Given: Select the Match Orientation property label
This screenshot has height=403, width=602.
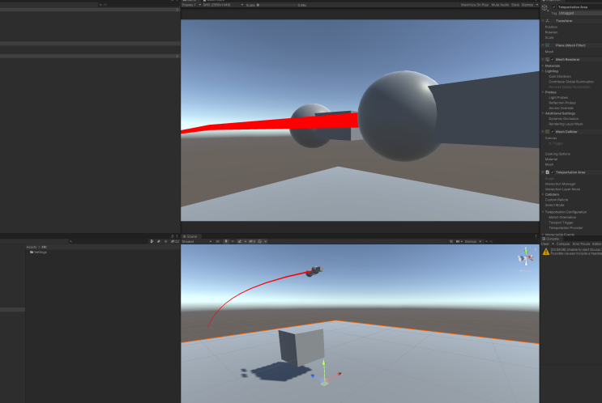Looking at the screenshot, I should click(562, 217).
